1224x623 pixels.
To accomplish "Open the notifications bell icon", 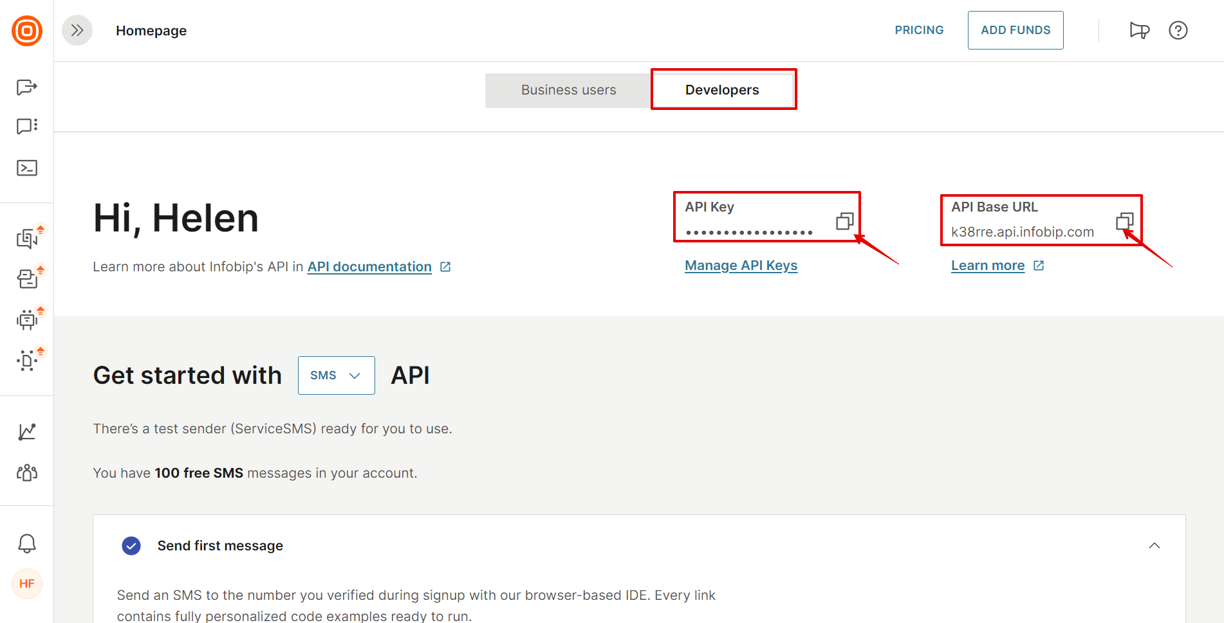I will coord(27,543).
